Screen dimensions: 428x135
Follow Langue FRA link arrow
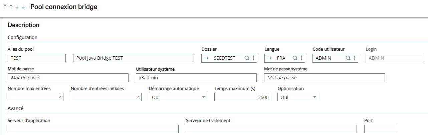269,58
